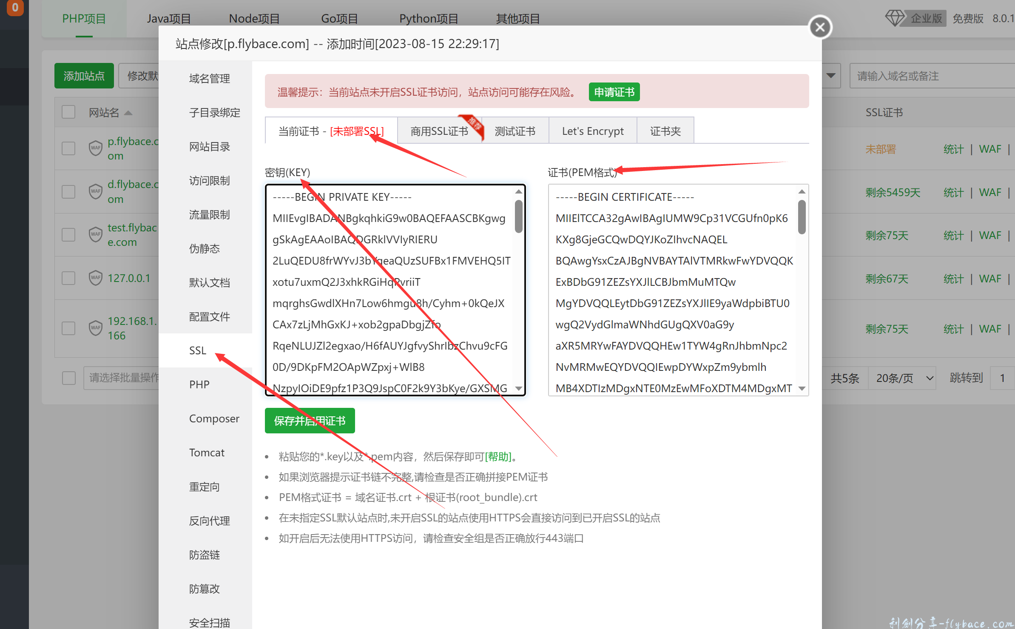The image size is (1015, 629).
Task: Click WAF shield icon beside p.flybace.com
Action: (x=96, y=148)
